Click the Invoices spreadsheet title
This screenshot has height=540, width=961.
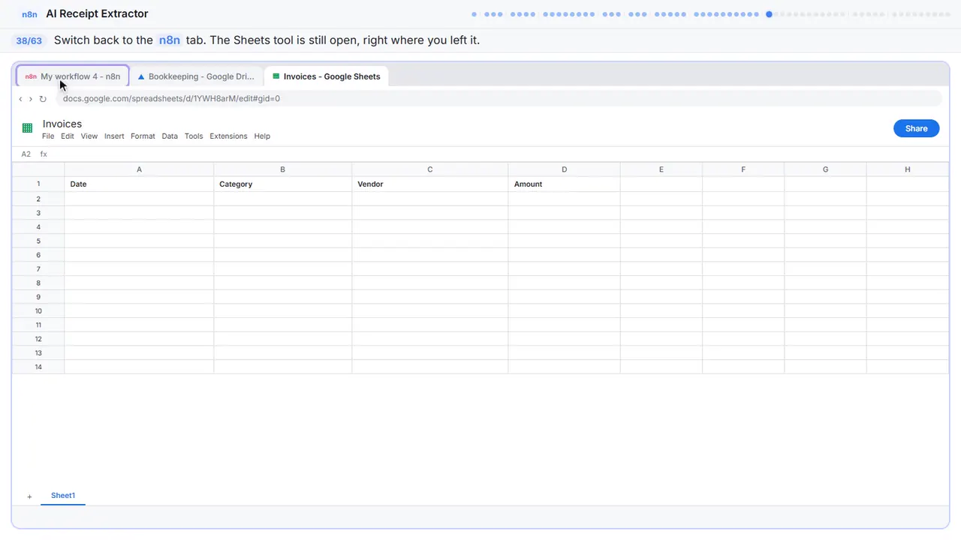62,124
